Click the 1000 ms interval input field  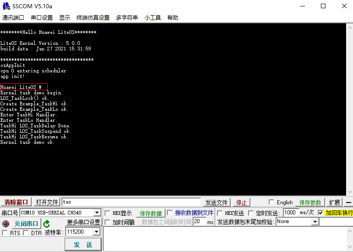(291, 213)
